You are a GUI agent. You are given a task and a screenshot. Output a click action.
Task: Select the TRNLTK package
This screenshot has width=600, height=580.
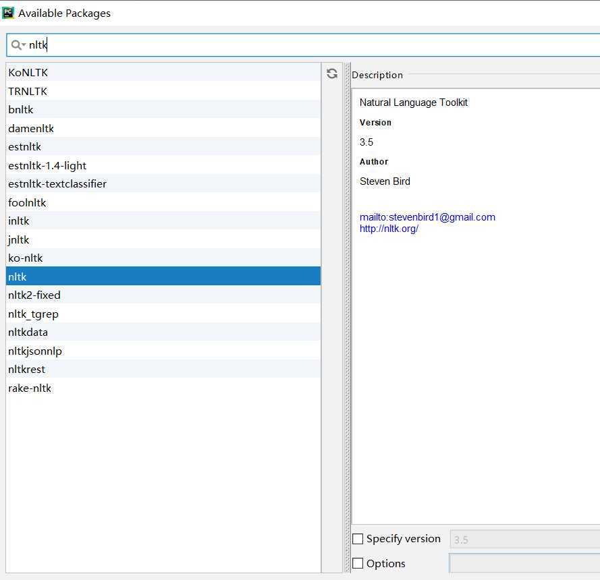[x=163, y=91]
